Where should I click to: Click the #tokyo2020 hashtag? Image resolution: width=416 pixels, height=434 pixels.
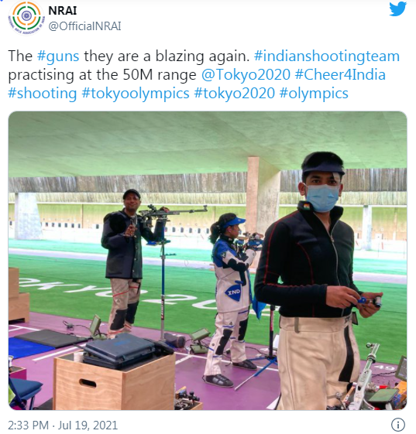pyautogui.click(x=235, y=94)
